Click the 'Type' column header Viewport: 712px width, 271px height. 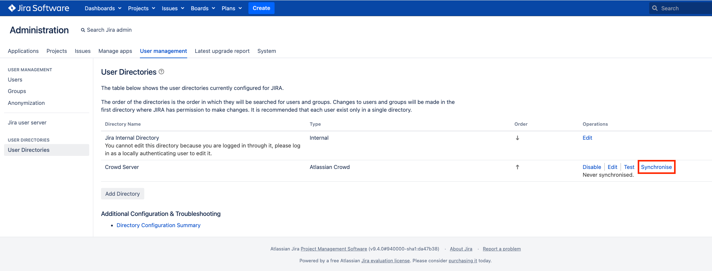coord(315,124)
